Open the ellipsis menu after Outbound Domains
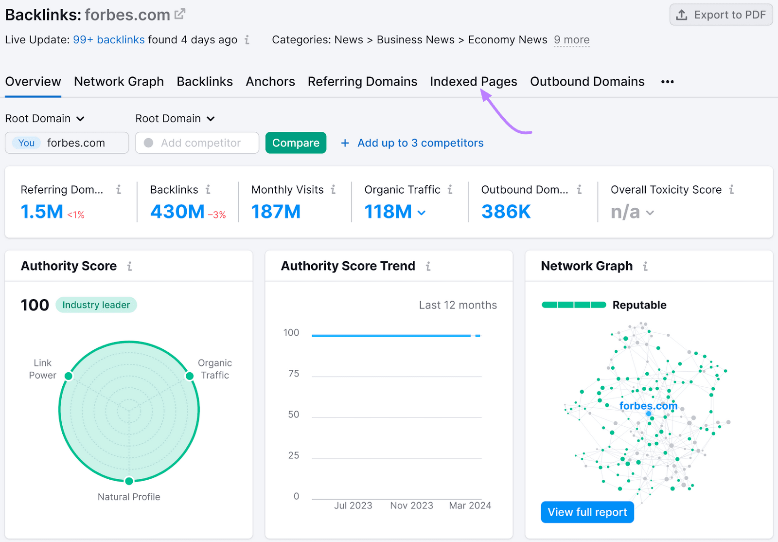The image size is (778, 542). click(667, 82)
